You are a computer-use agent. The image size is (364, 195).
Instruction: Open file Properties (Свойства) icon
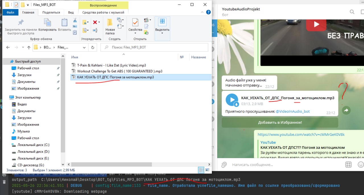[135, 23]
